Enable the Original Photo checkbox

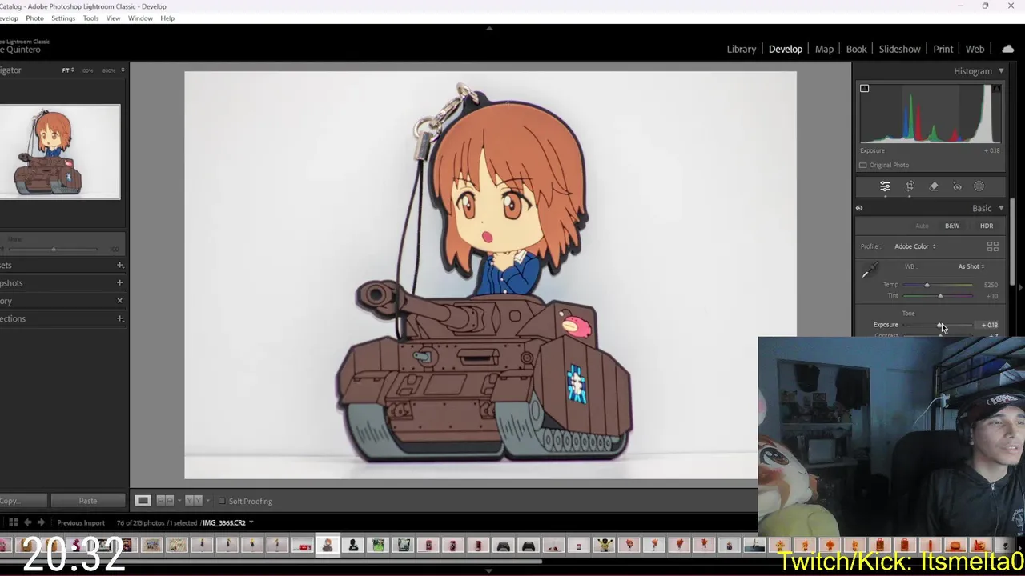coord(862,165)
